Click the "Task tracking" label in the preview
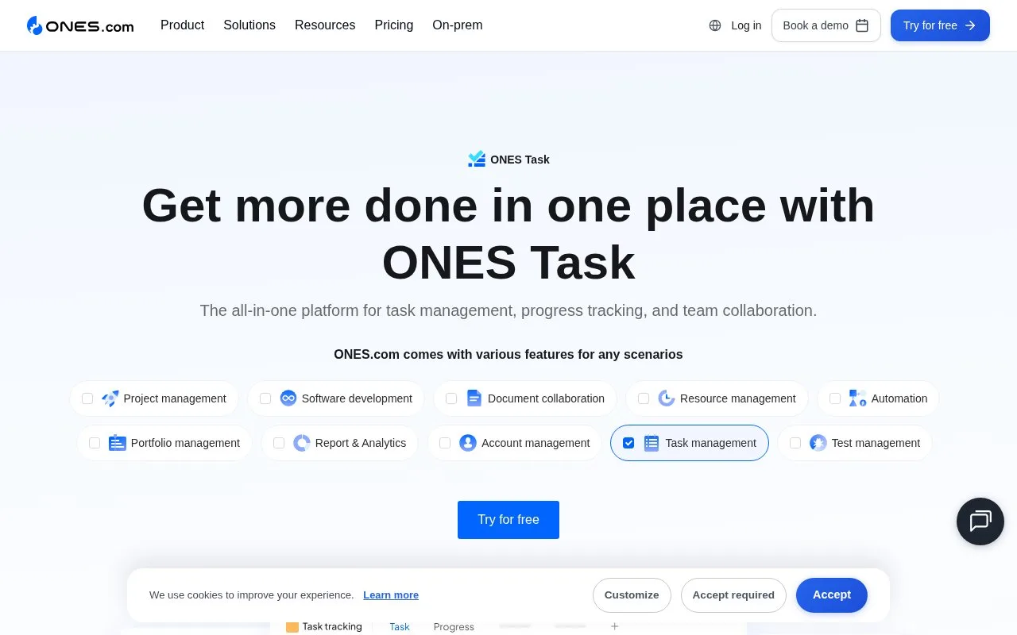1017x635 pixels. click(x=332, y=627)
